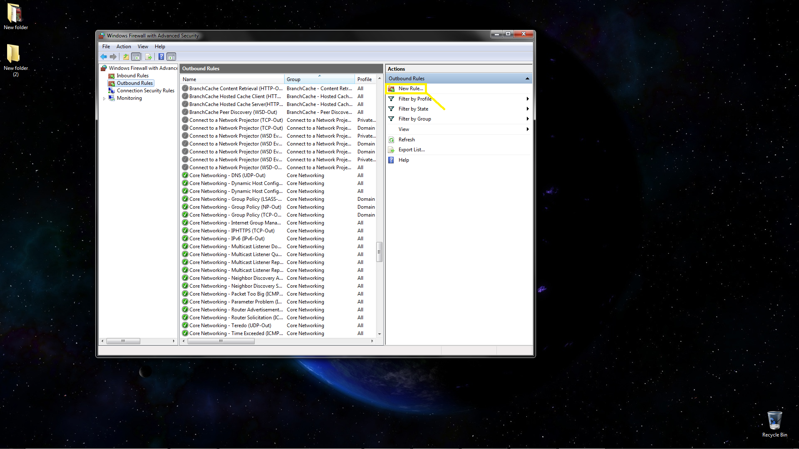Viewport: 799px width, 449px height.
Task: Expand the Filter by Profile submenu arrow
Action: [x=527, y=99]
